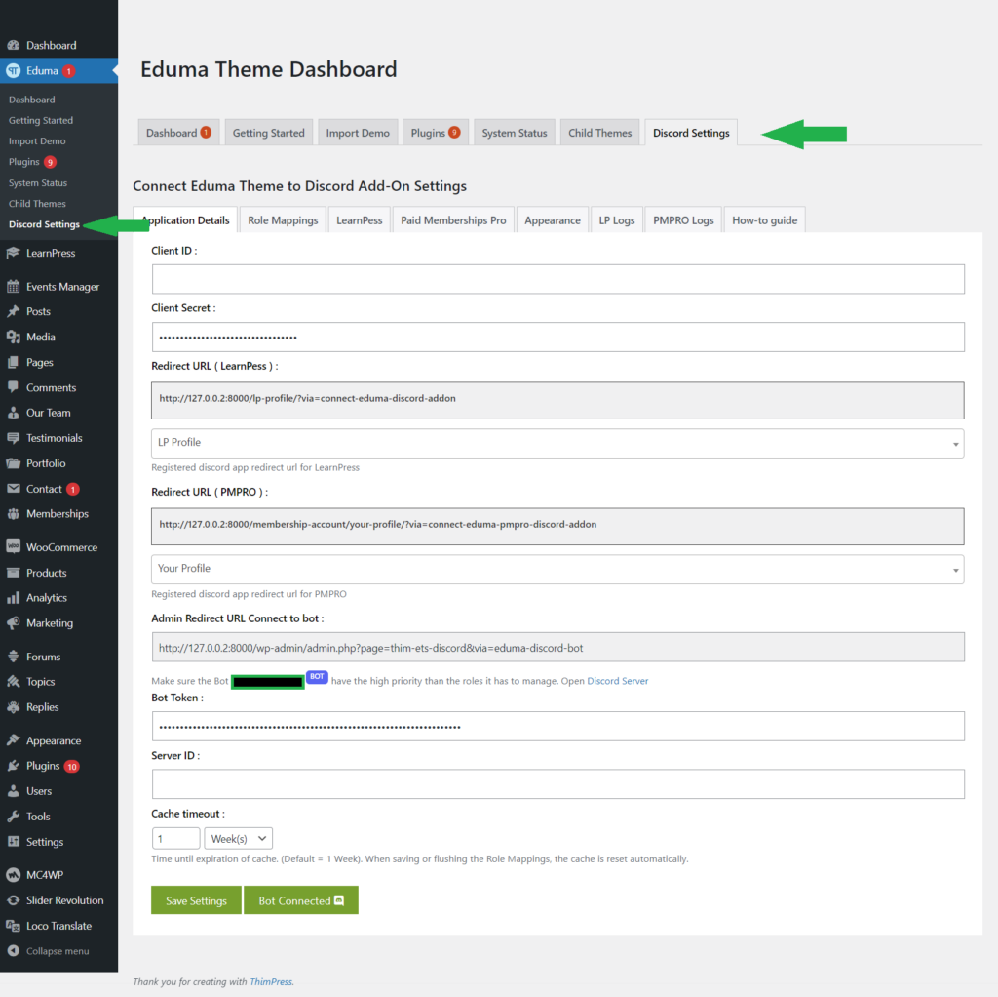Image resolution: width=998 pixels, height=997 pixels.
Task: Click the Contact envelope icon
Action: pos(14,489)
